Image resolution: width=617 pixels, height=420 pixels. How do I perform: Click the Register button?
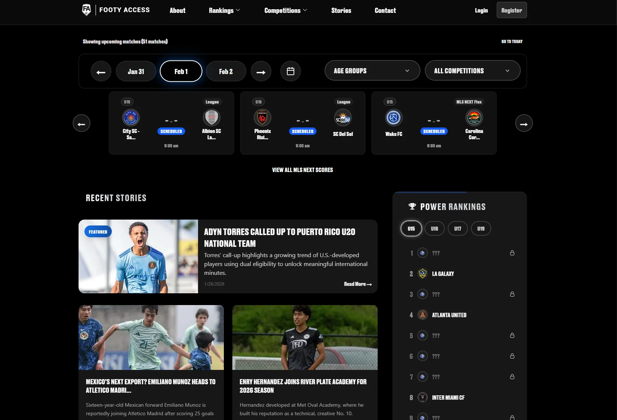coord(512,10)
